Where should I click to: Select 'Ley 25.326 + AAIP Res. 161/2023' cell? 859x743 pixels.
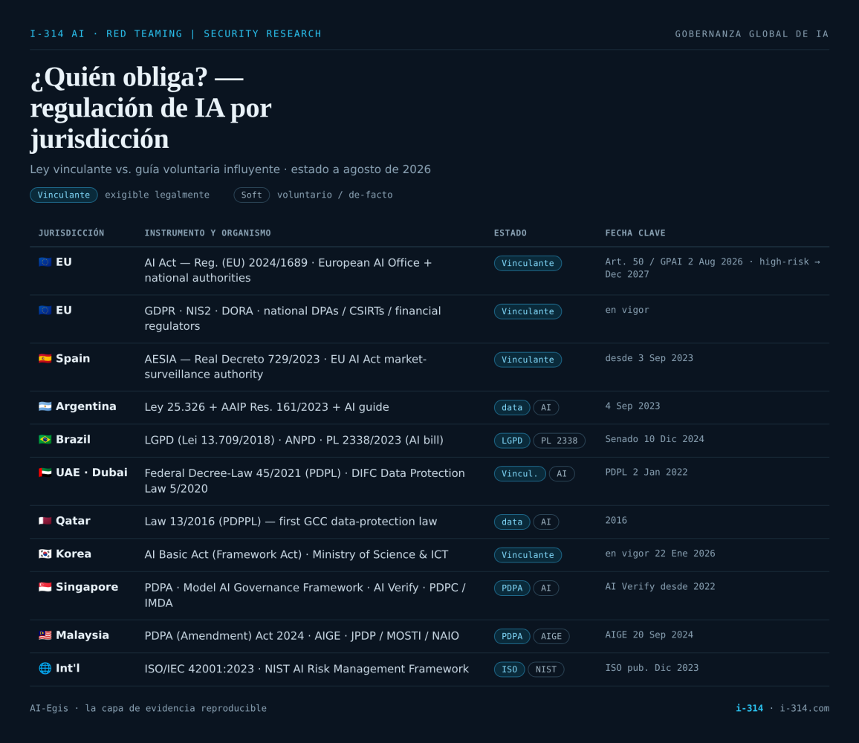click(x=267, y=407)
